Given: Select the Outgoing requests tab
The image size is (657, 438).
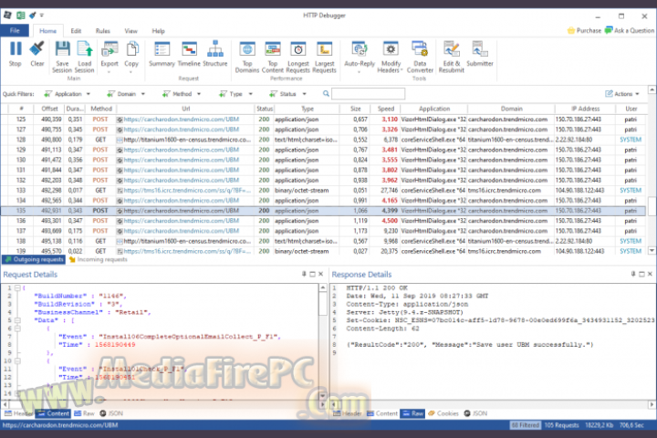Looking at the screenshot, I should pyautogui.click(x=35, y=259).
